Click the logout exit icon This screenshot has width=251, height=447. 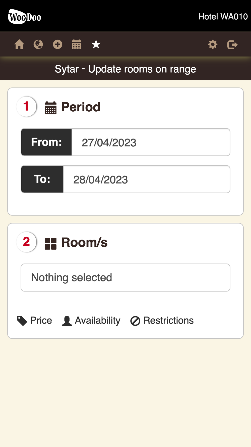pos(232,44)
